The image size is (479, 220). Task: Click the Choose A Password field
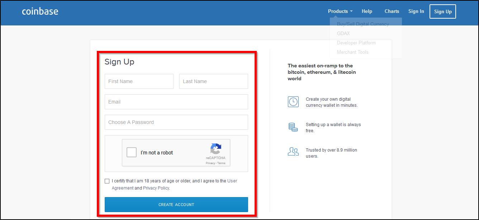tap(176, 122)
